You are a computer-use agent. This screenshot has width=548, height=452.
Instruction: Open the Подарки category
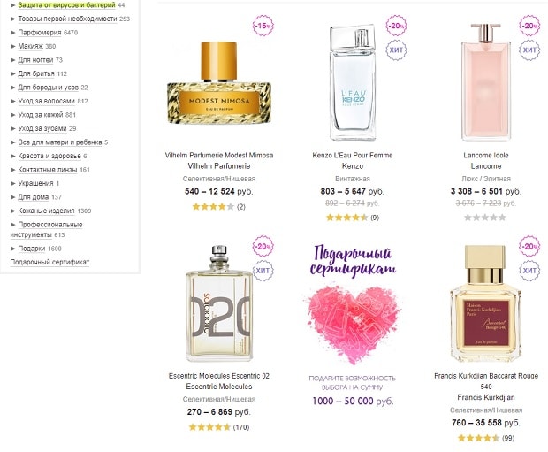[x=32, y=249]
